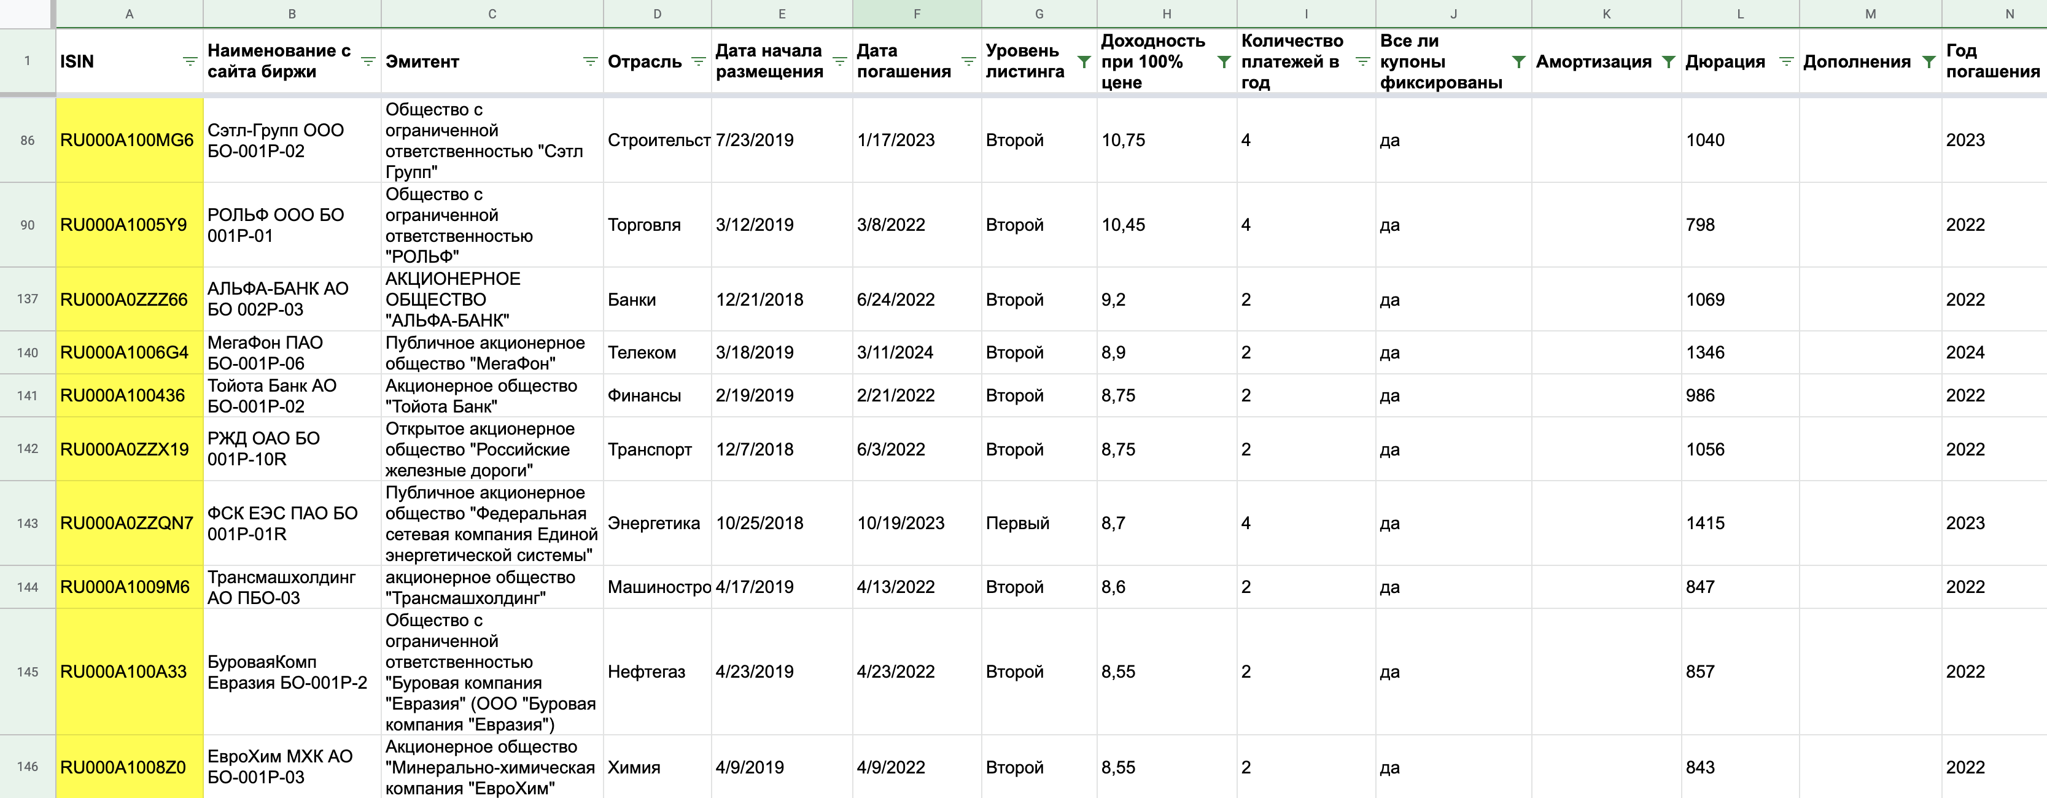Click cell with ISIN RU000A1005Y9
The height and width of the screenshot is (798, 2047).
pyautogui.click(x=130, y=225)
